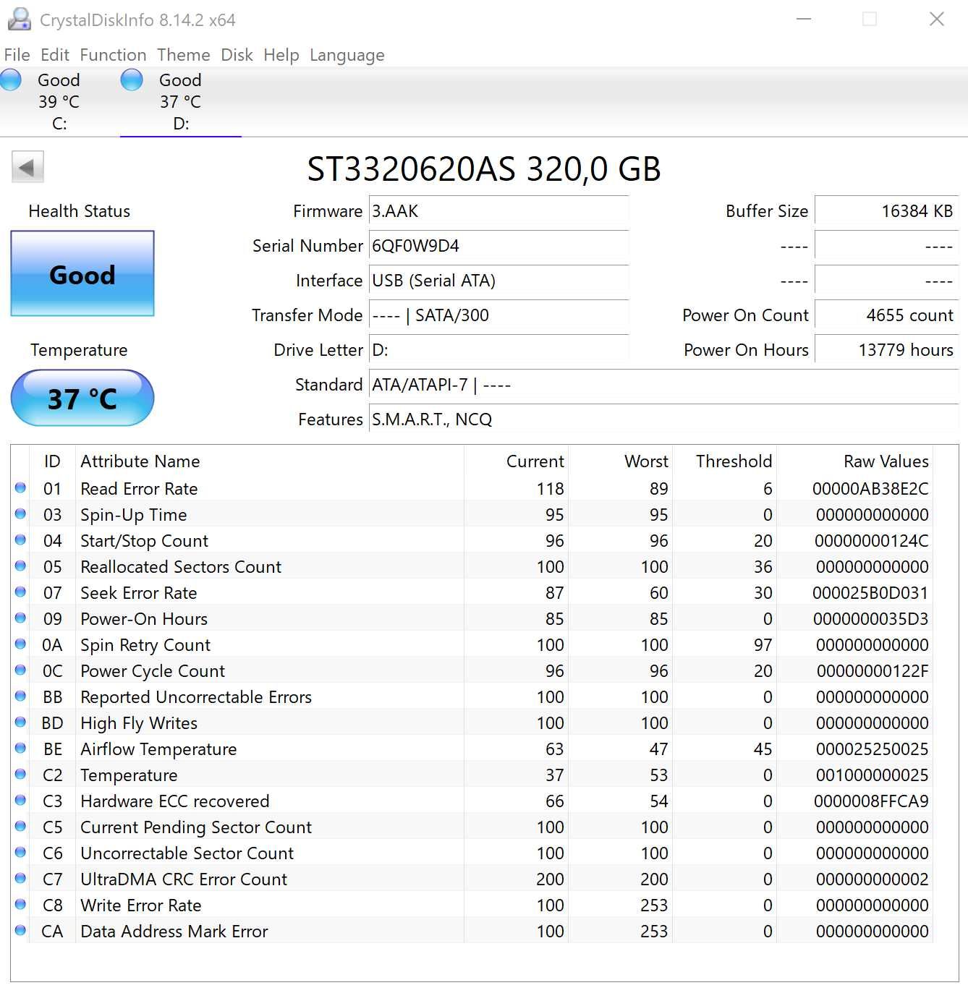Click the Raw Values column header
Image resolution: width=968 pixels, height=993 pixels.
coord(854,461)
